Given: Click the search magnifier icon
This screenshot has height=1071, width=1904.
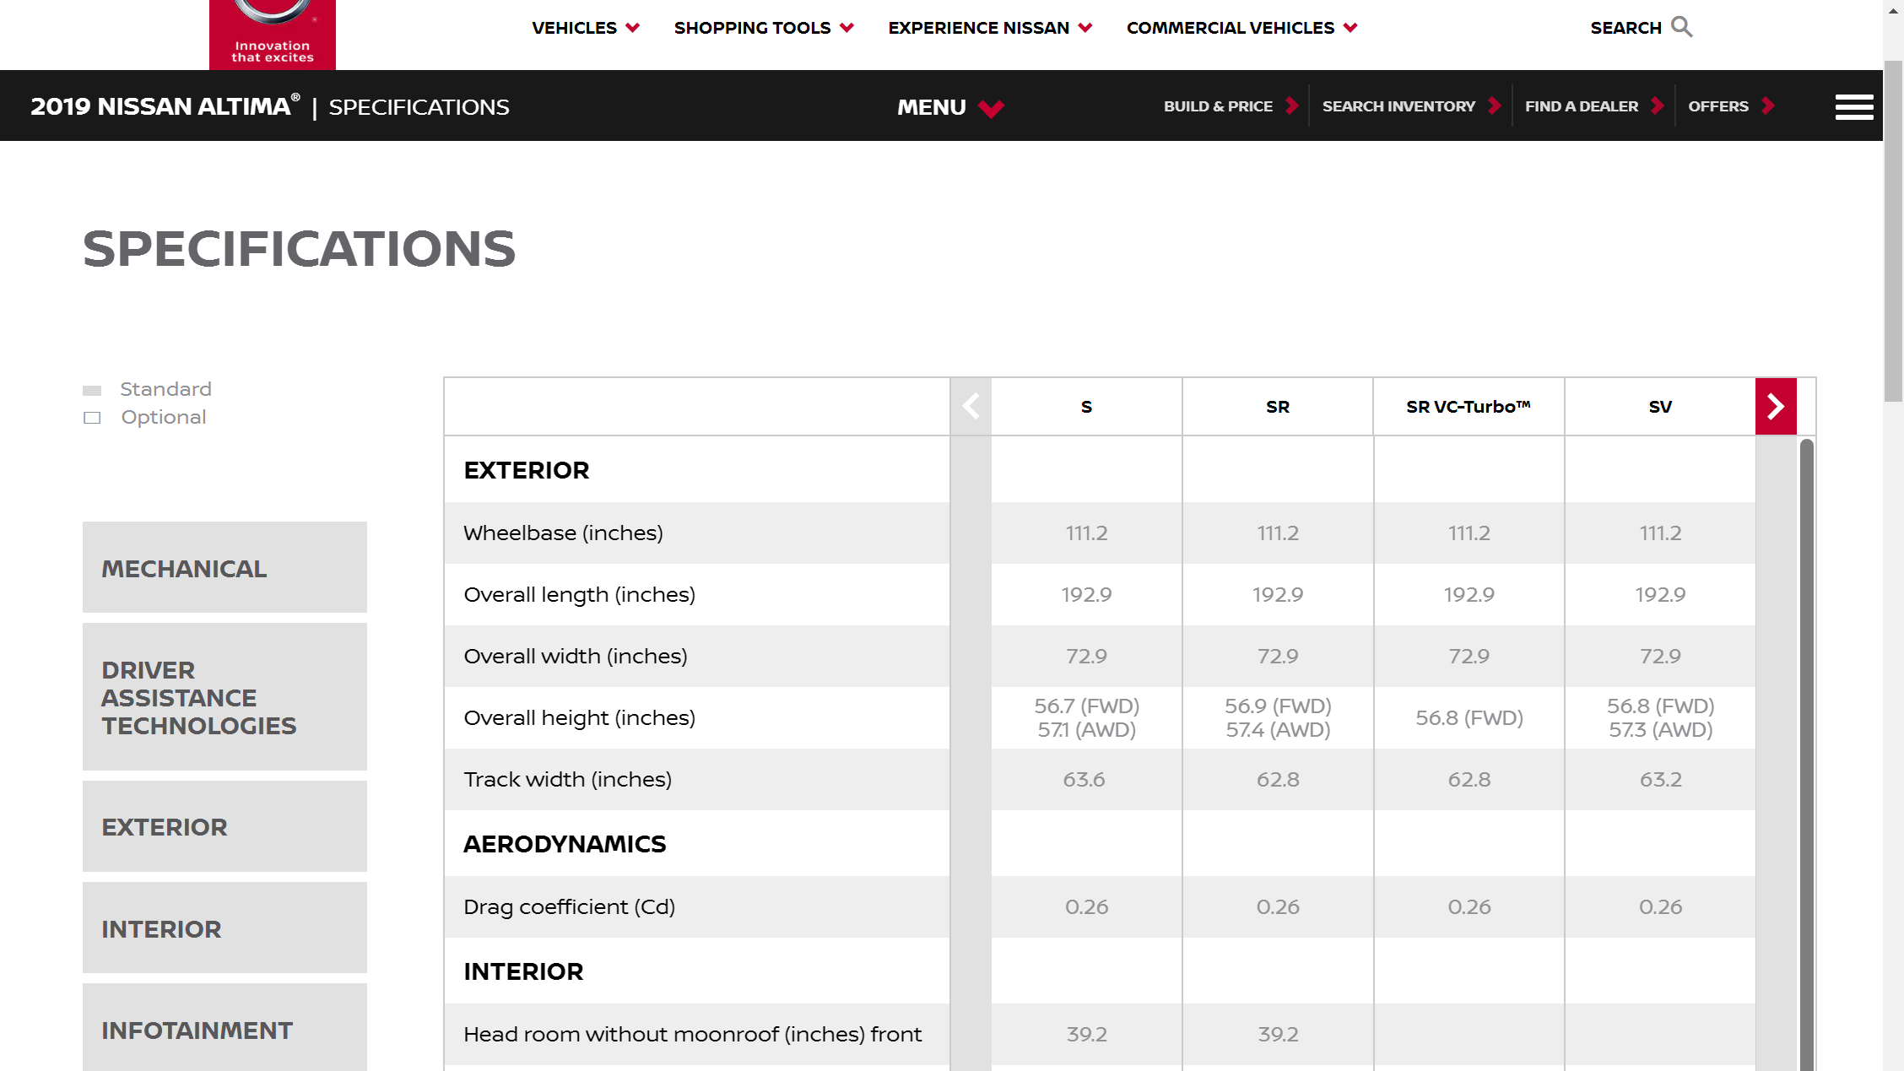Looking at the screenshot, I should (1681, 27).
